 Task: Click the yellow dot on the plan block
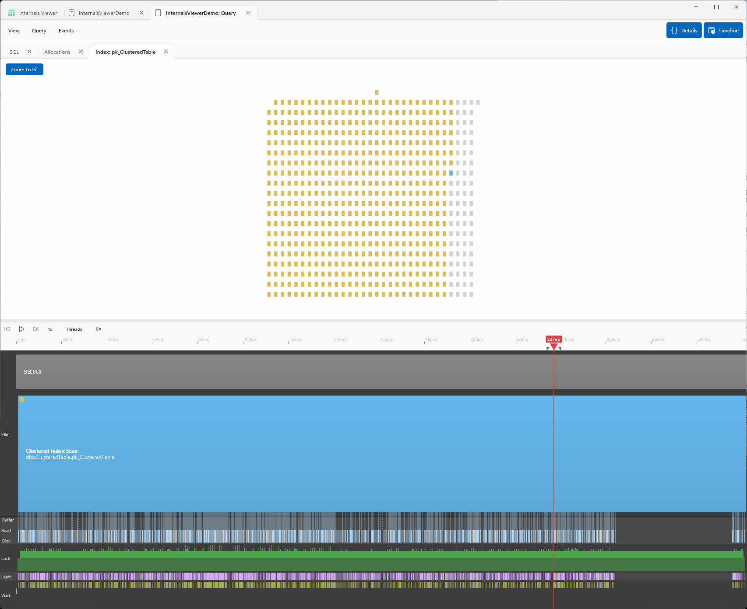22,399
